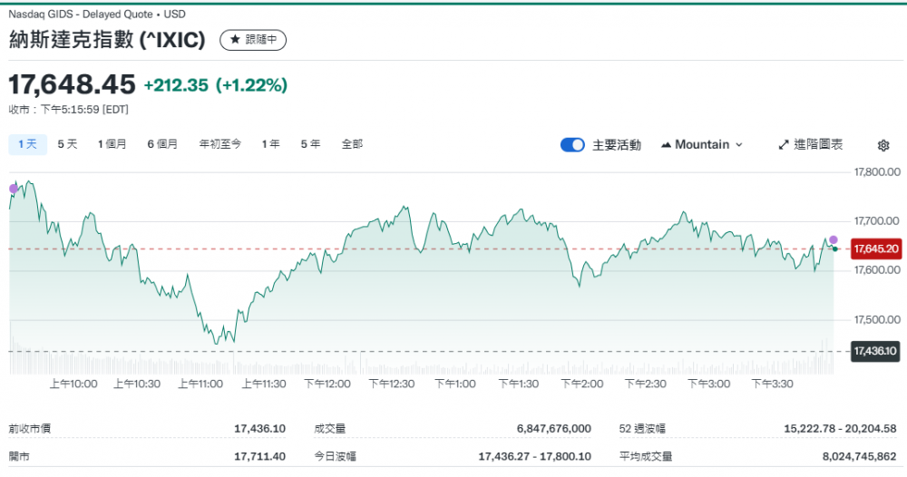Screen dimensions: 907x477
Task: Toggle the 主要活動 switch off
Action: click(x=572, y=145)
